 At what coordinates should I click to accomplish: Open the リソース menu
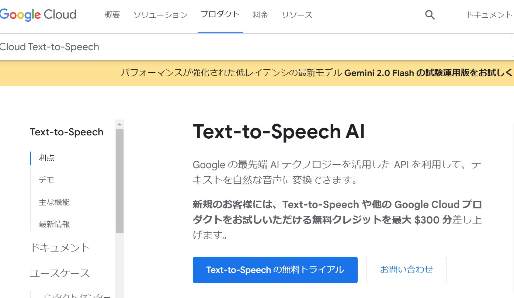click(297, 15)
